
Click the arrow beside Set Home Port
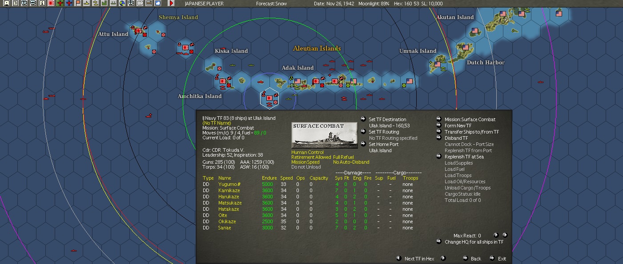[363, 144]
